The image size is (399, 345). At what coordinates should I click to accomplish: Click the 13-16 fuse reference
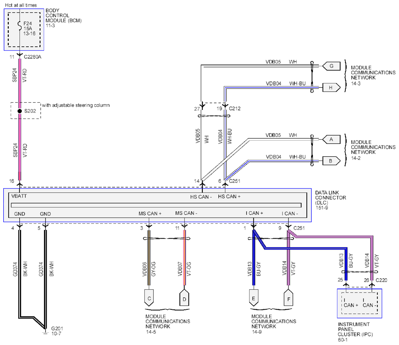30,34
